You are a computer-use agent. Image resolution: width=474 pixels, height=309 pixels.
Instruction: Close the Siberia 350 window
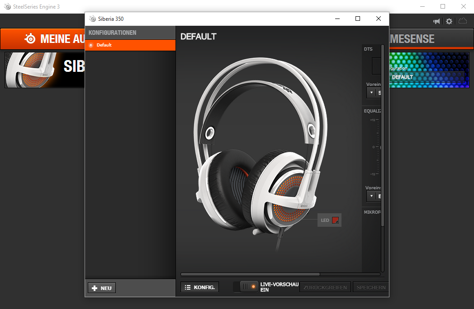click(x=378, y=19)
